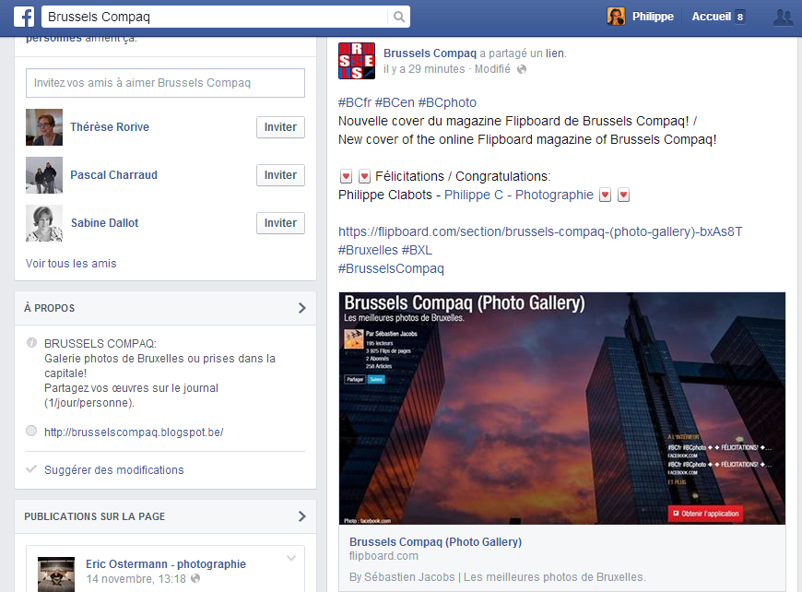Image resolution: width=802 pixels, height=592 pixels.
Task: Open Pascal Charraud's profile link
Action: click(x=113, y=175)
